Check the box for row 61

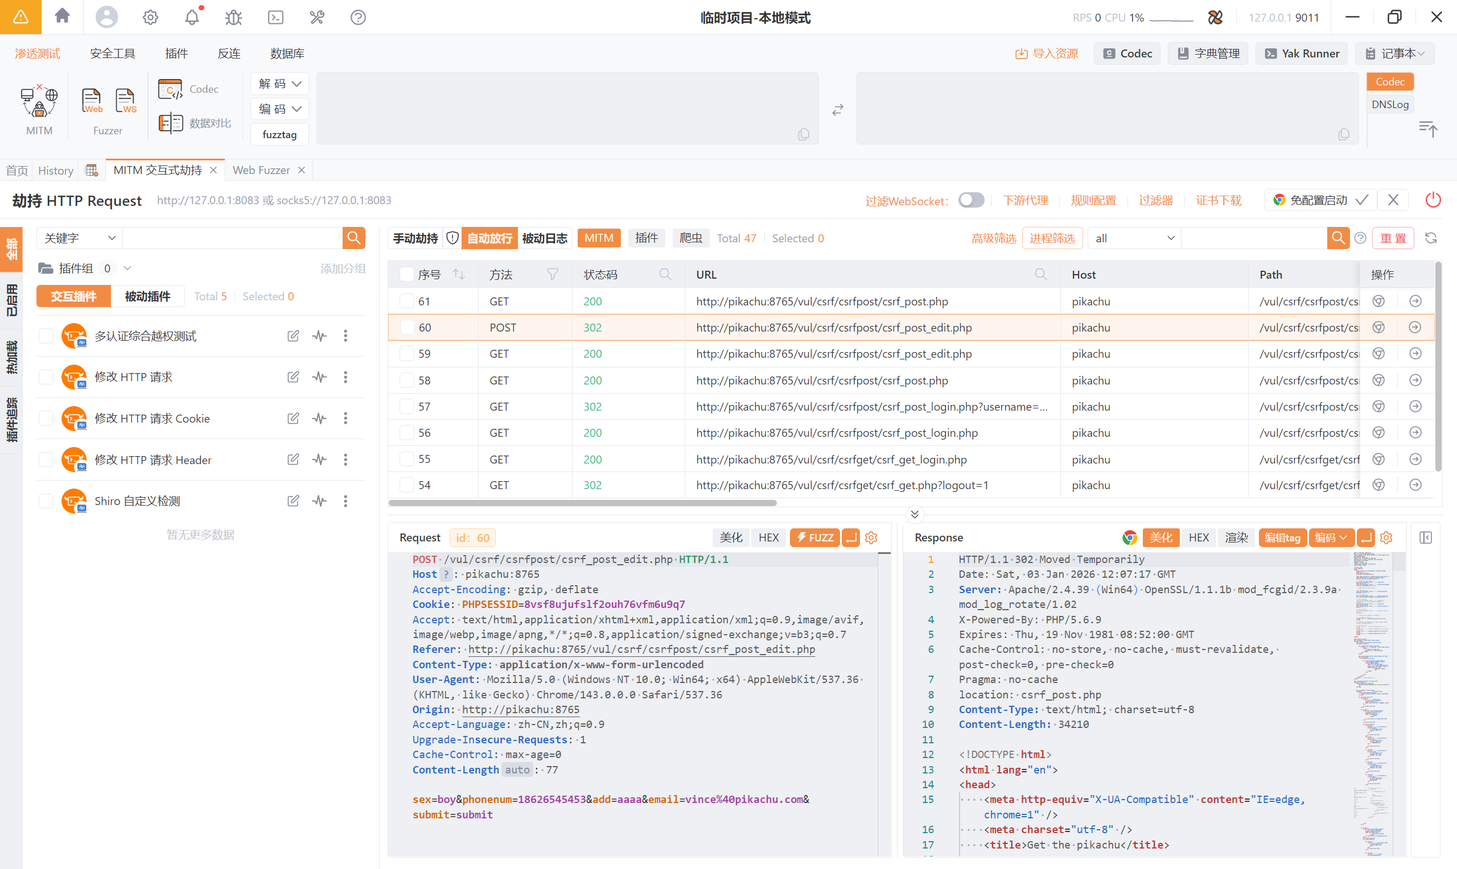(x=406, y=301)
